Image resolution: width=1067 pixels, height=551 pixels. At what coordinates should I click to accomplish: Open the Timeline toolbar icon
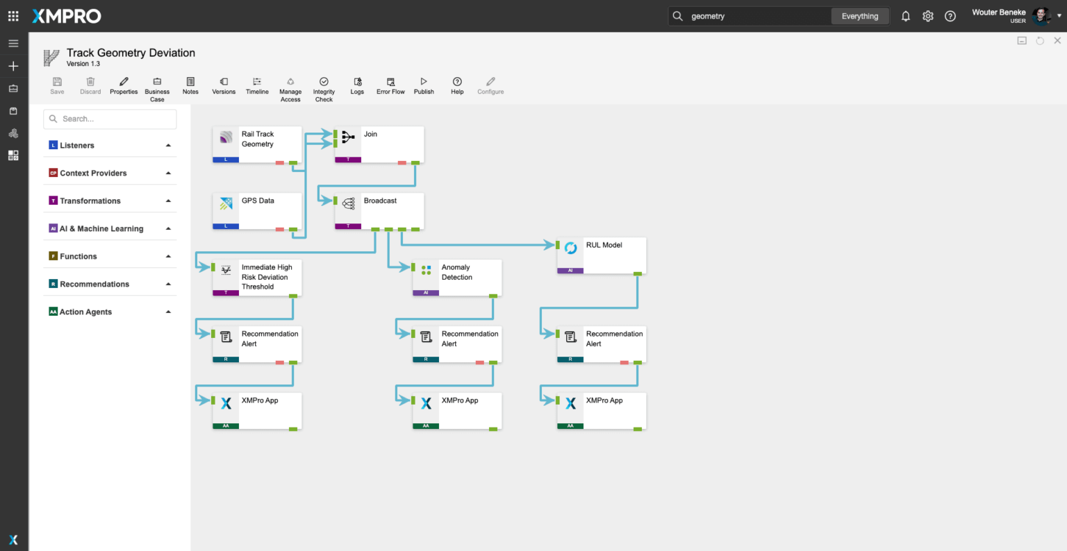[x=257, y=86]
